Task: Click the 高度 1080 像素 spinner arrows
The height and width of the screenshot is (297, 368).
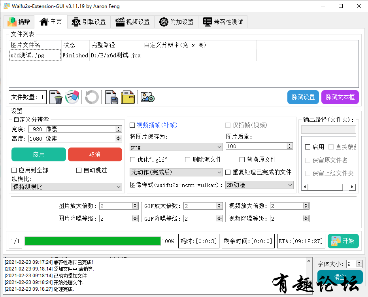Action: tap(119, 138)
